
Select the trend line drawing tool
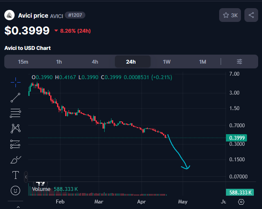[15, 98]
